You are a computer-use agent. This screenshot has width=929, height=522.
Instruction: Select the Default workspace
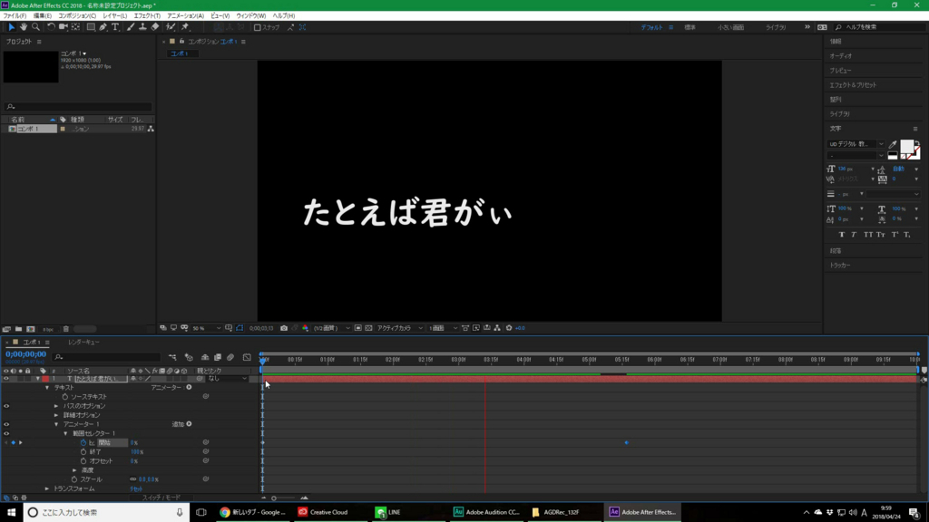[651, 27]
